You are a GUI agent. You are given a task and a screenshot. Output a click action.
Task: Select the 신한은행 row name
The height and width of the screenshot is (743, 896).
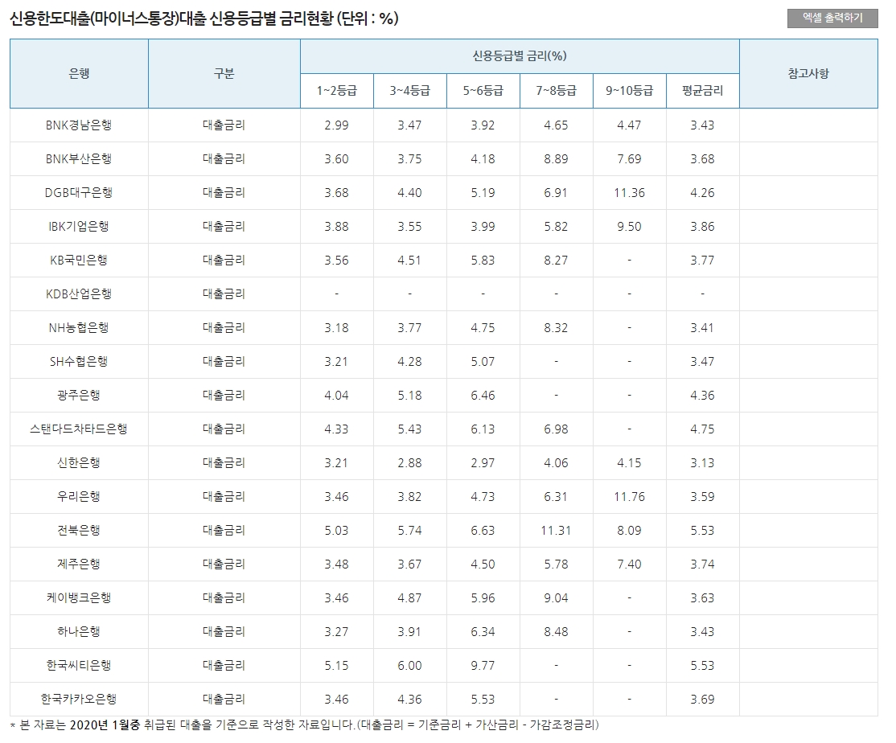click(x=79, y=462)
